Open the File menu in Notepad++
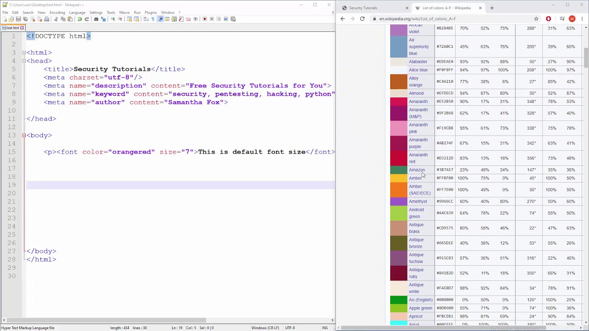This screenshot has width=589, height=331. (5, 12)
